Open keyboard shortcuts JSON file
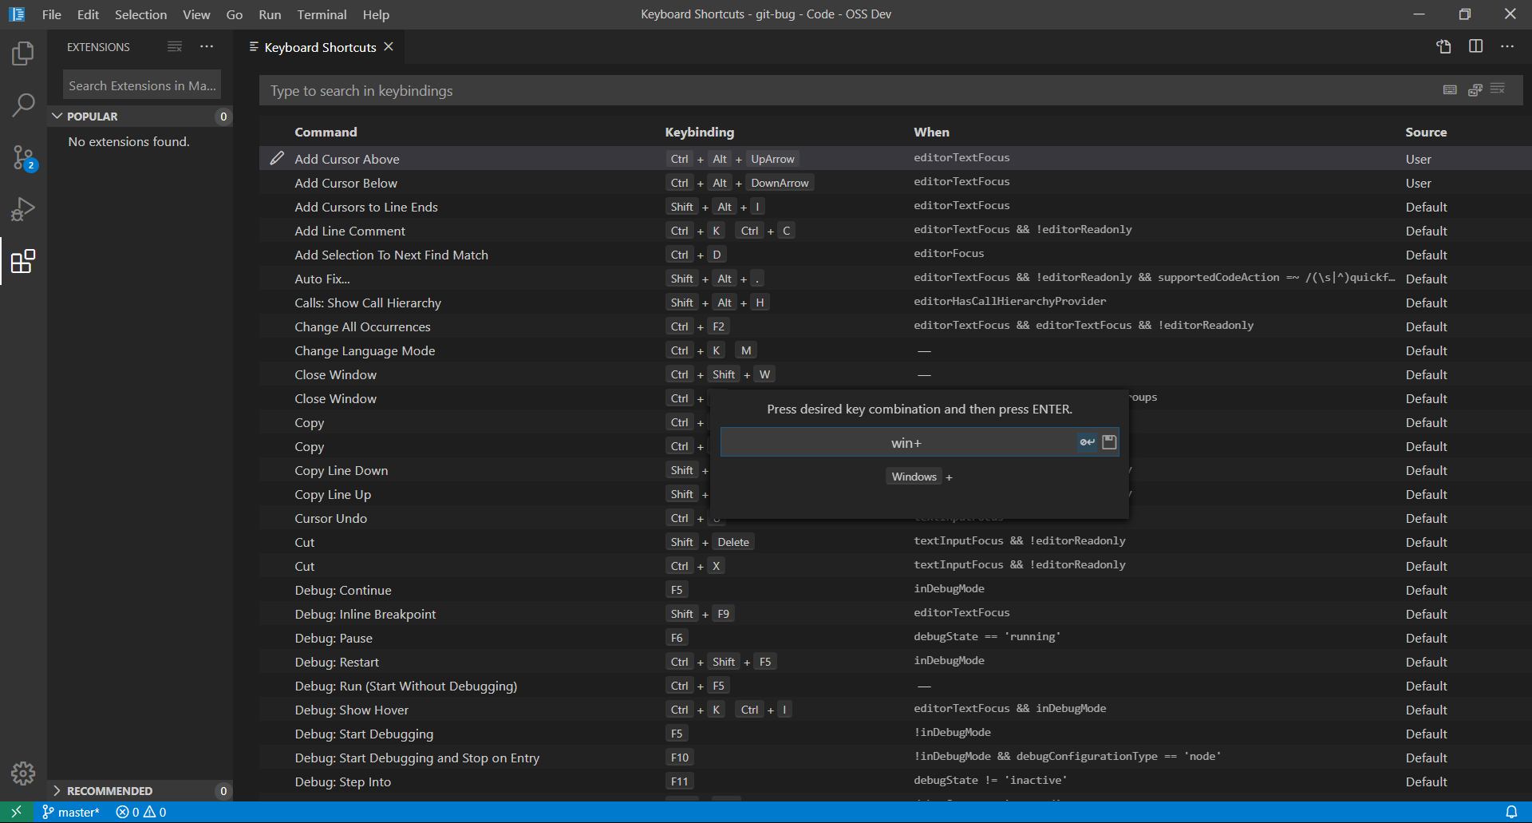Screen dimensions: 1532x823 point(1443,47)
